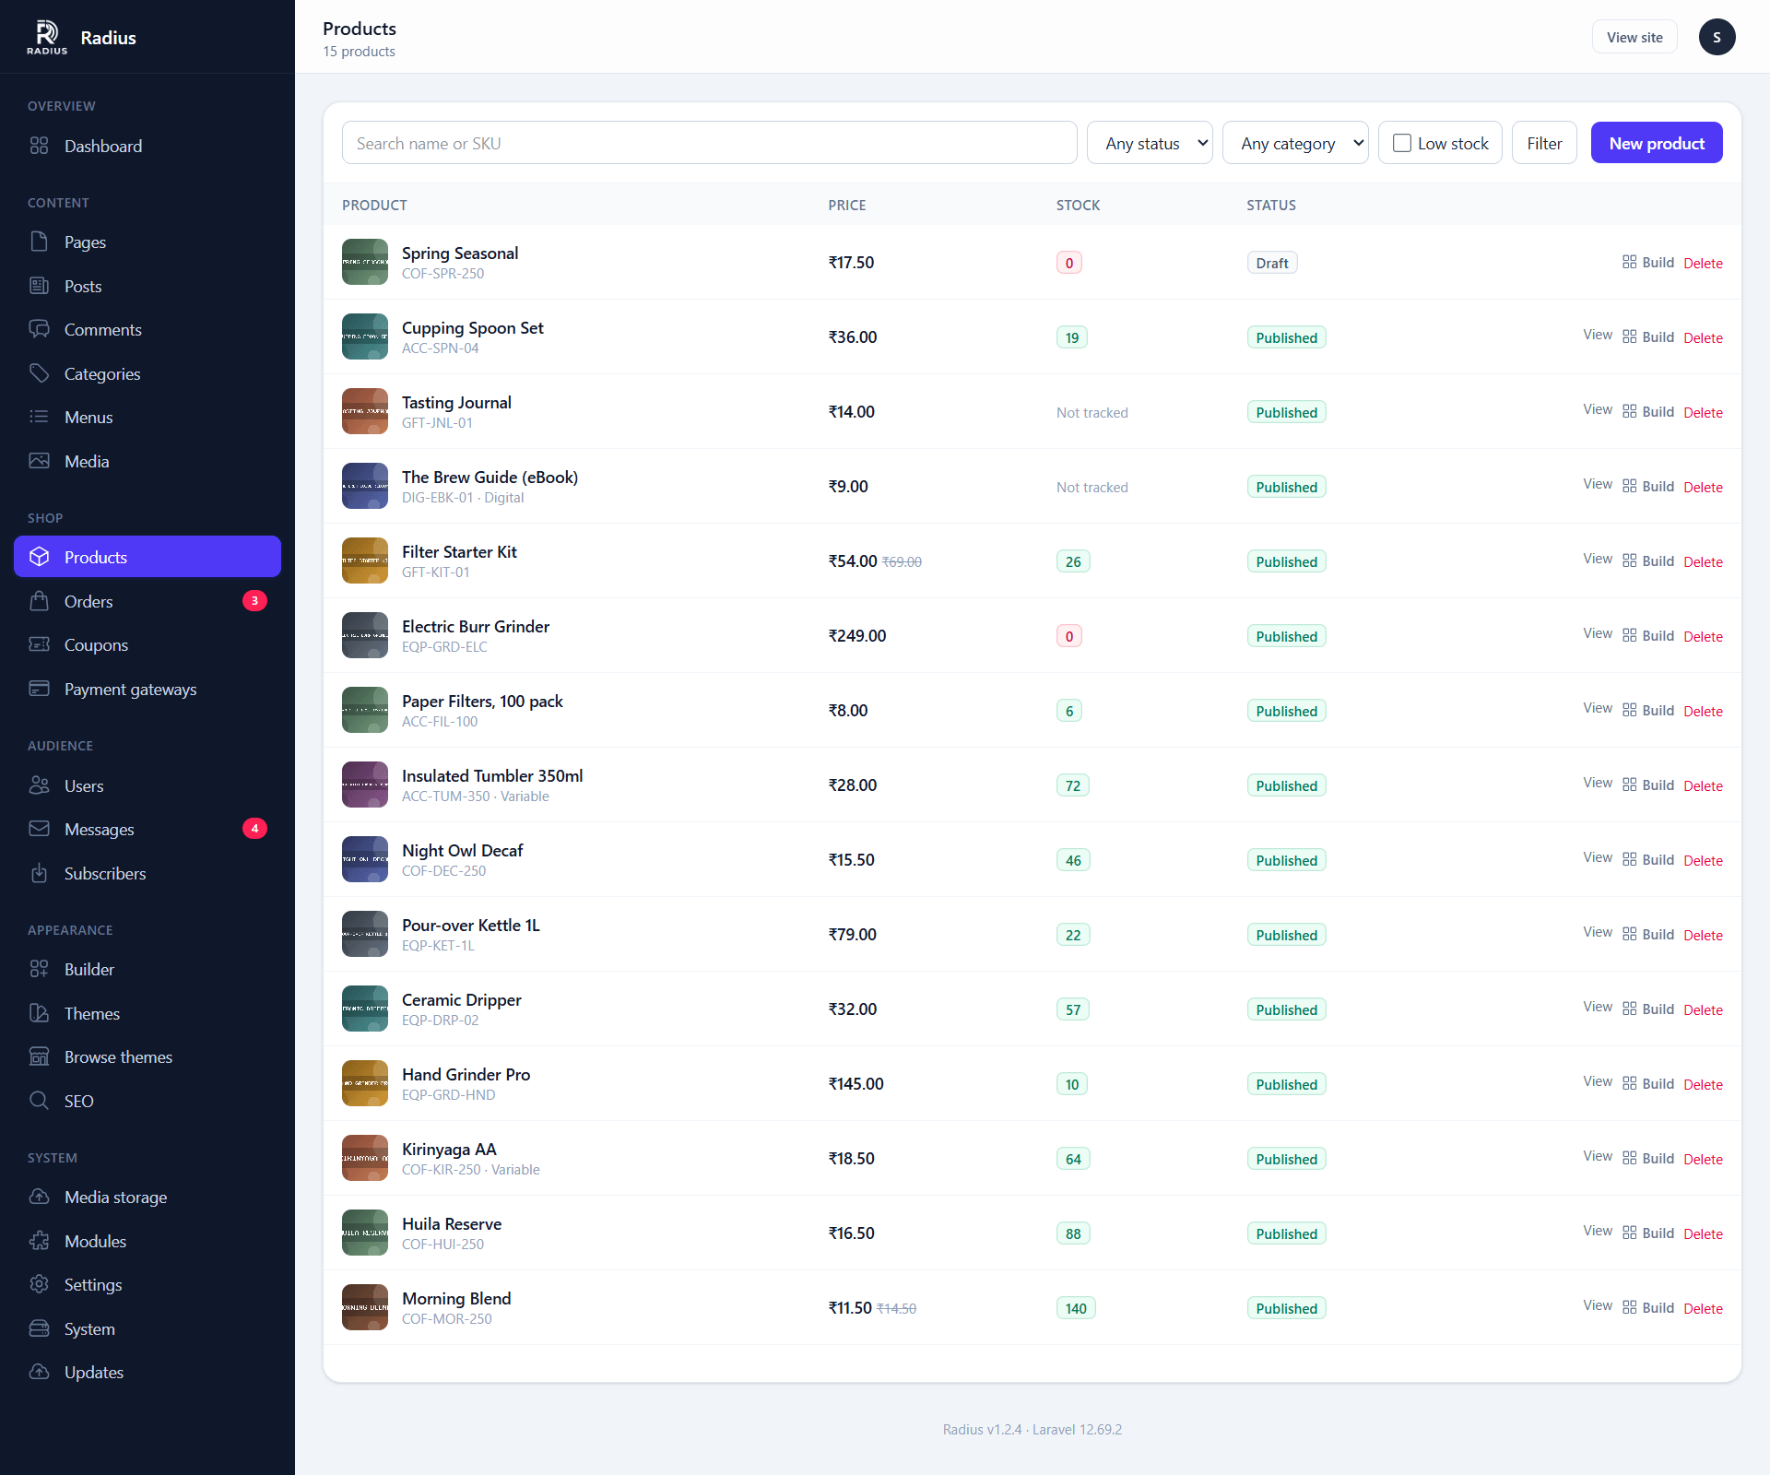1770x1475 pixels.
Task: Click the SEO magnifier icon
Action: 39,1101
